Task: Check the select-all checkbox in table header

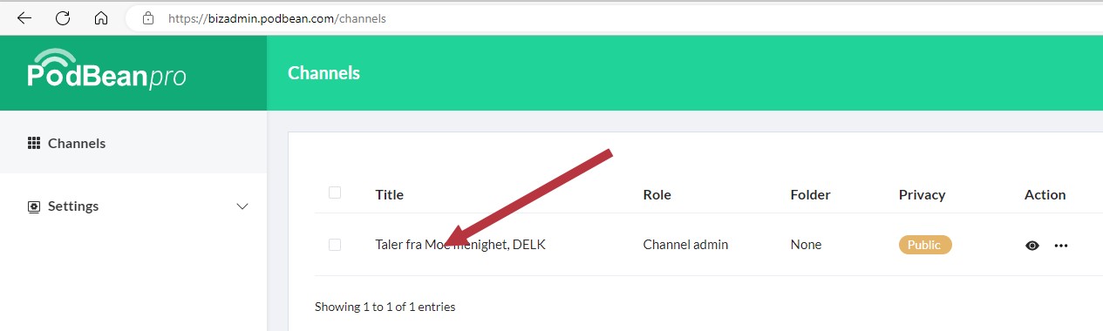Action: (335, 193)
